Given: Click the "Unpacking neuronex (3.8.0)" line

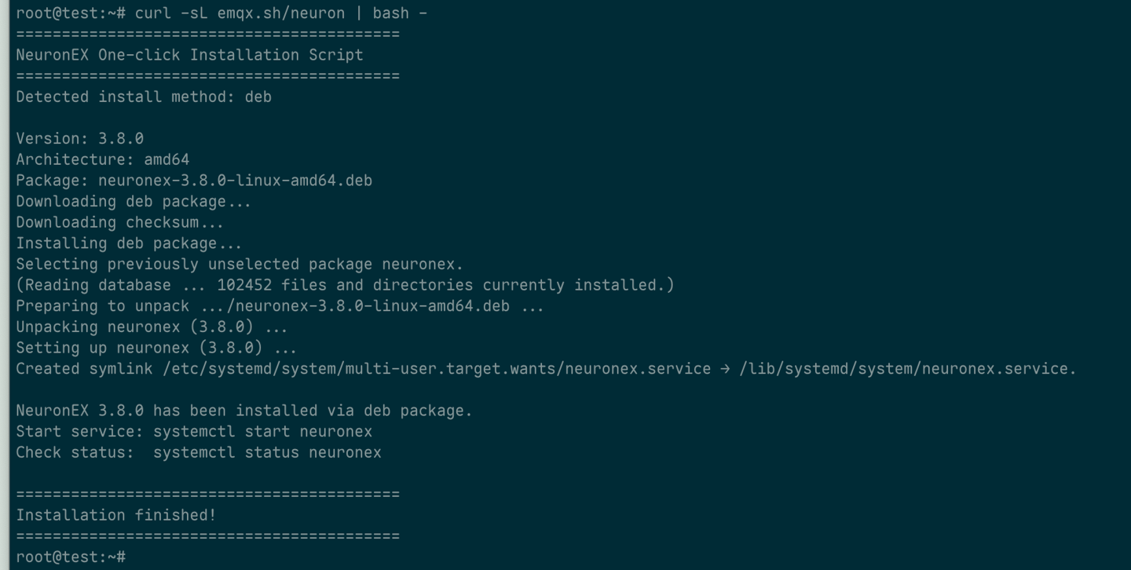Looking at the screenshot, I should tap(152, 327).
